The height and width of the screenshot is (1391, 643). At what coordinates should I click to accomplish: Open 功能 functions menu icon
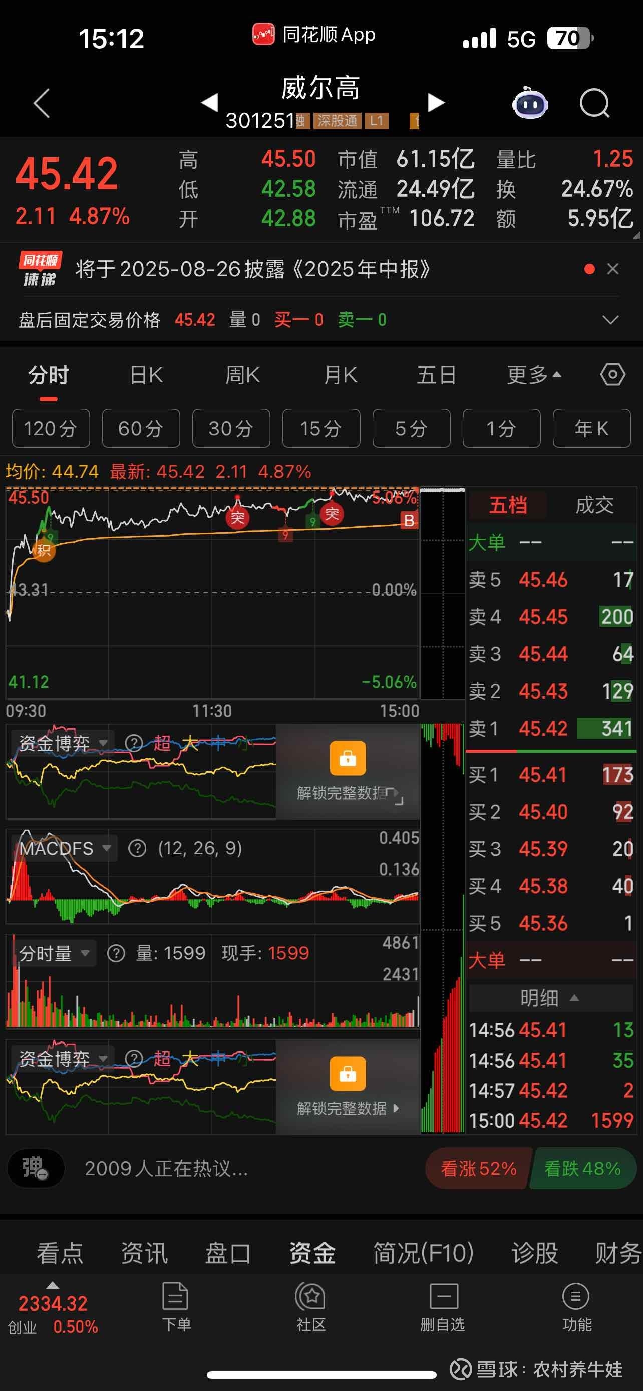coord(576,1307)
